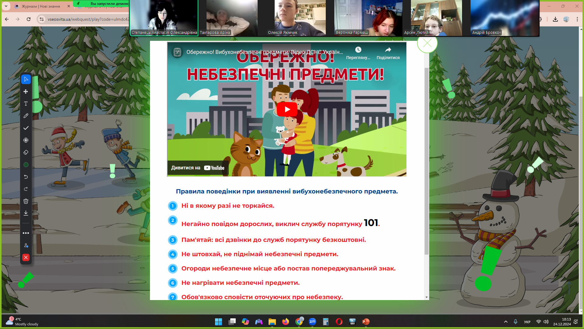Open Calculator from the taskbar
This screenshot has width=584, height=329.
click(x=326, y=322)
